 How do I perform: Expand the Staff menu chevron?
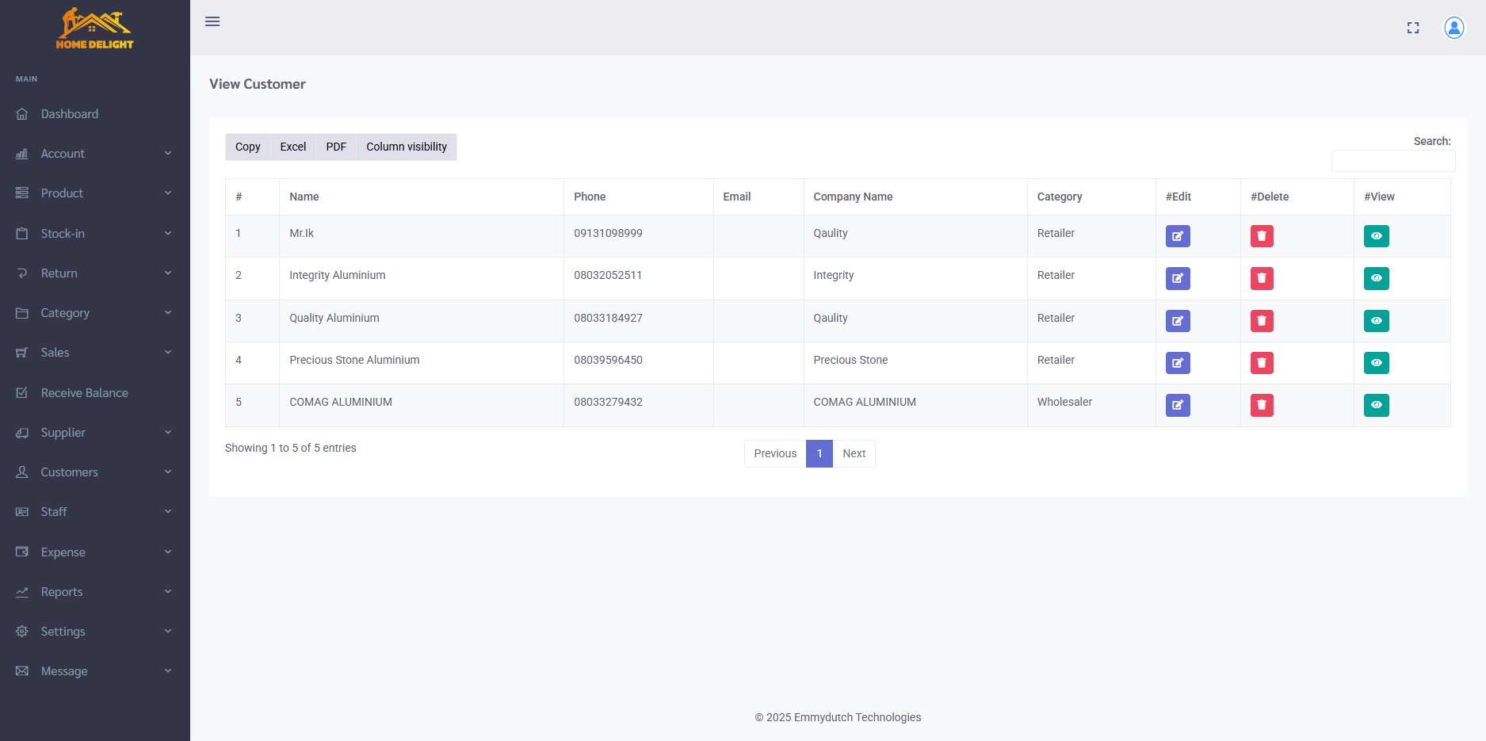coord(168,512)
